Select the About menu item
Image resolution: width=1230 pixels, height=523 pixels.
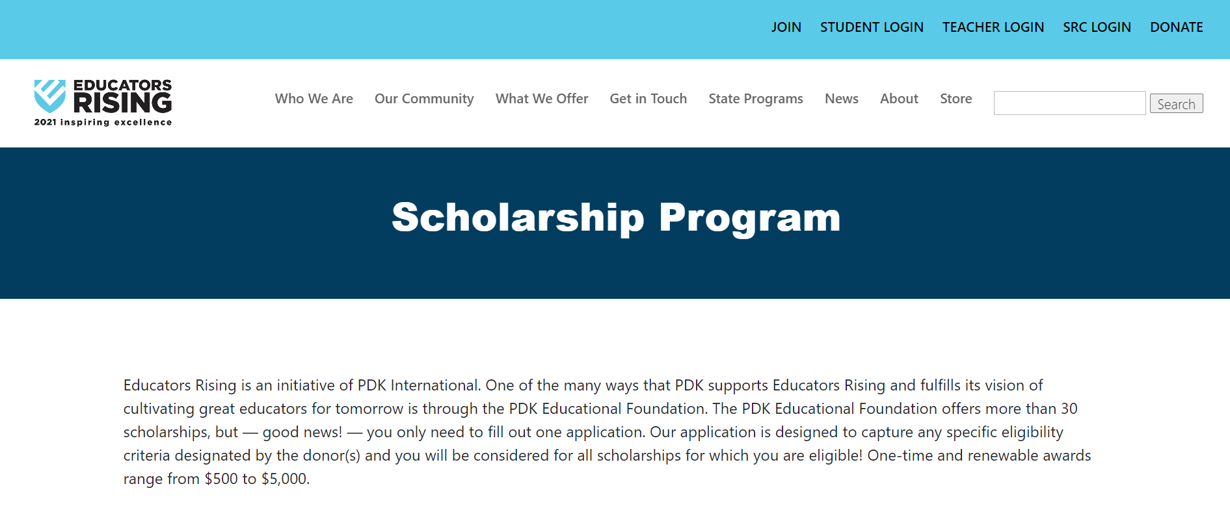coord(899,99)
